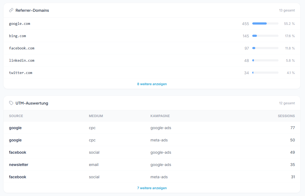Click the bing.com 17.6 % progress bar
305x196 pixels.
[x=265, y=36]
